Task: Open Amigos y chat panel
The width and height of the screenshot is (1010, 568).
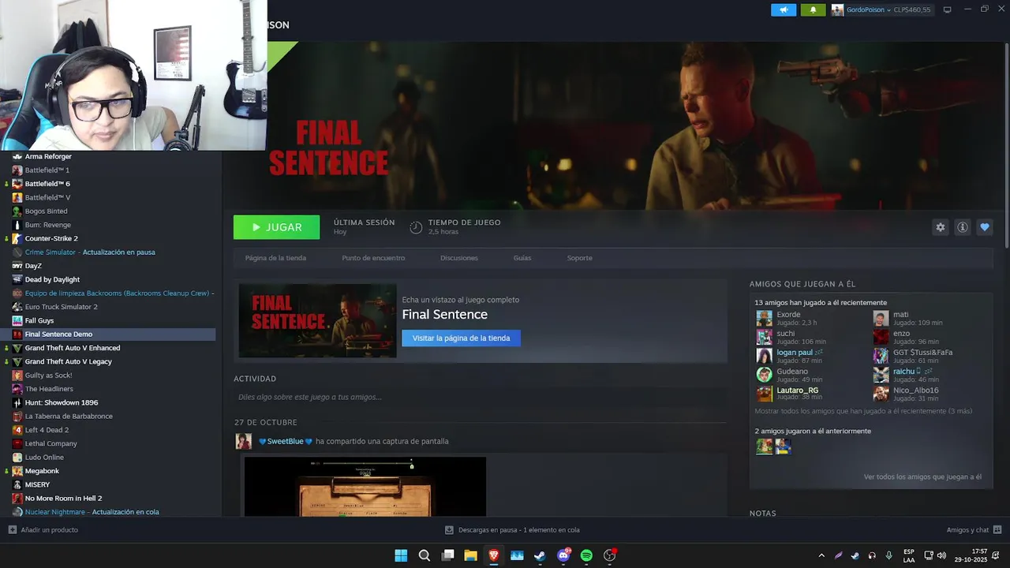Action: (x=974, y=530)
